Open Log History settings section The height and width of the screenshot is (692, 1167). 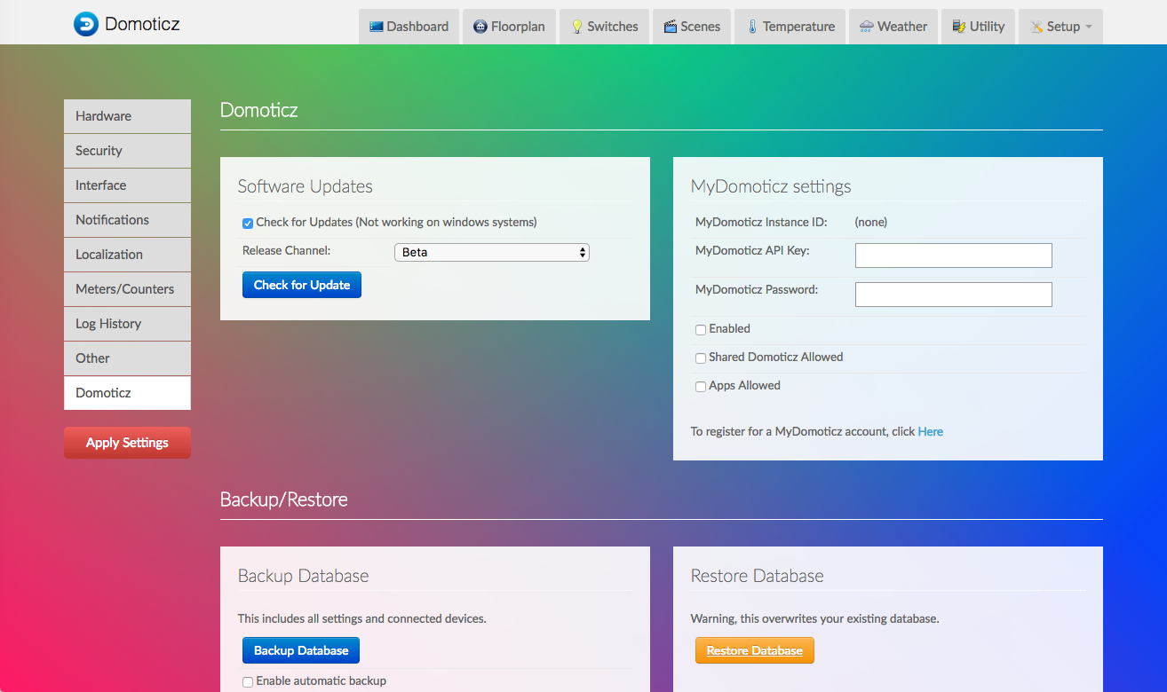[x=127, y=324]
